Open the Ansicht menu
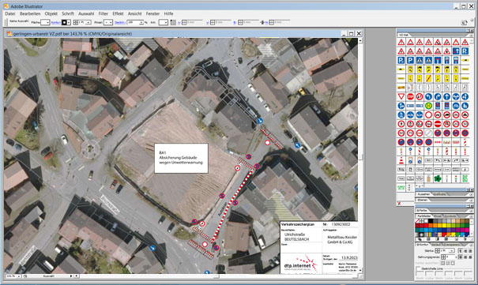 pos(135,13)
